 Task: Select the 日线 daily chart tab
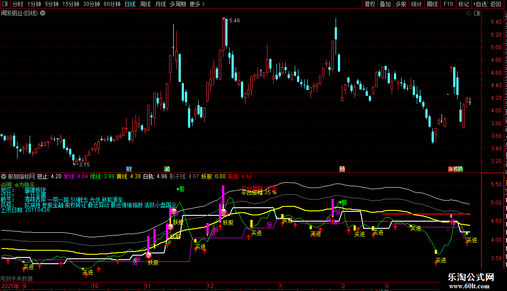(x=130, y=4)
